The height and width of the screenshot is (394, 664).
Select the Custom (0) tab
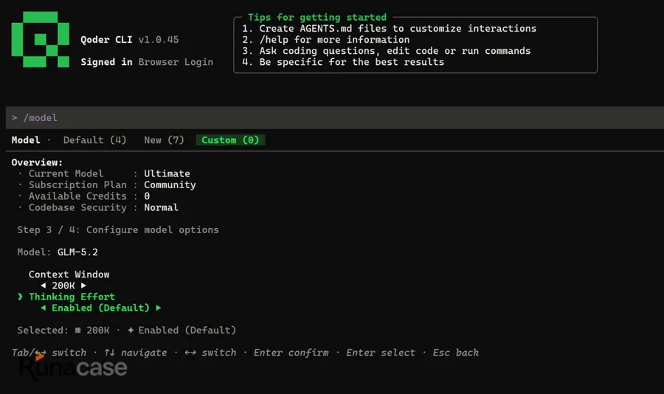pos(230,139)
